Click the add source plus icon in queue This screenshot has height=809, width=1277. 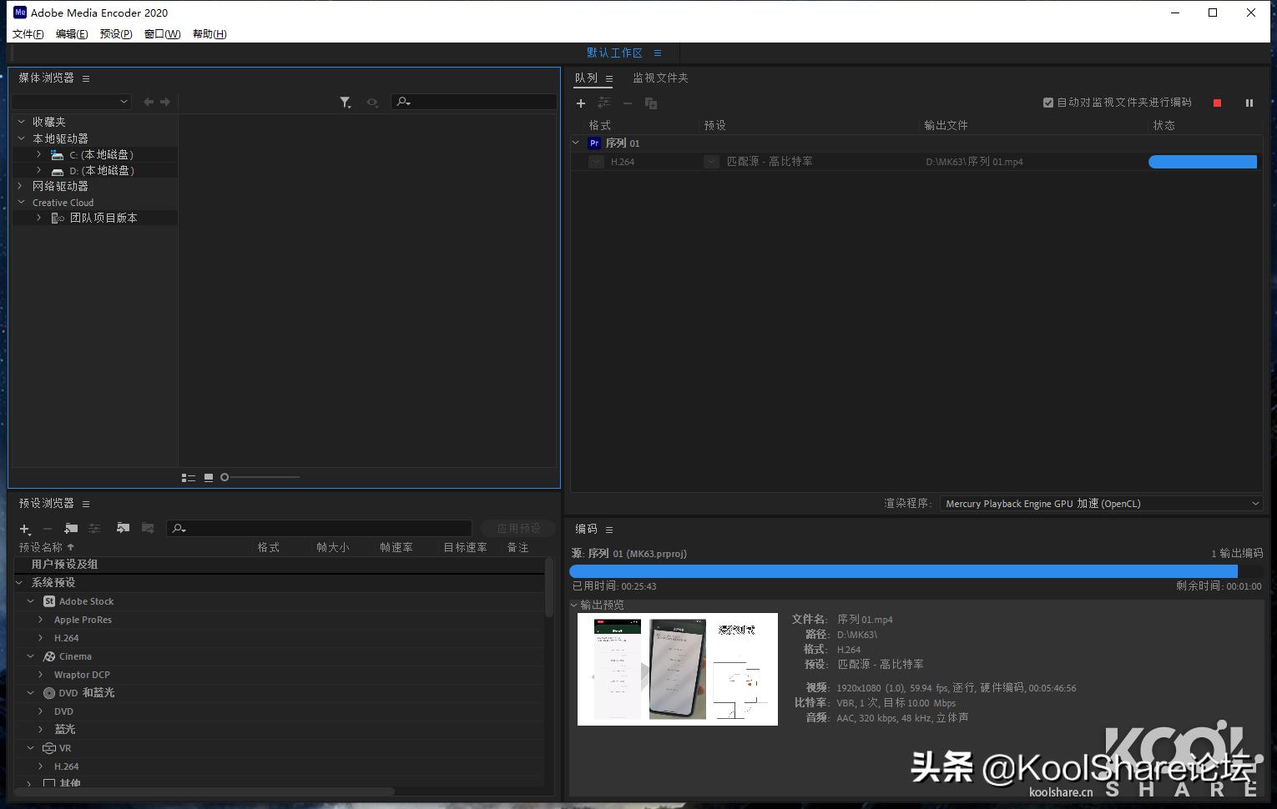[x=581, y=103]
